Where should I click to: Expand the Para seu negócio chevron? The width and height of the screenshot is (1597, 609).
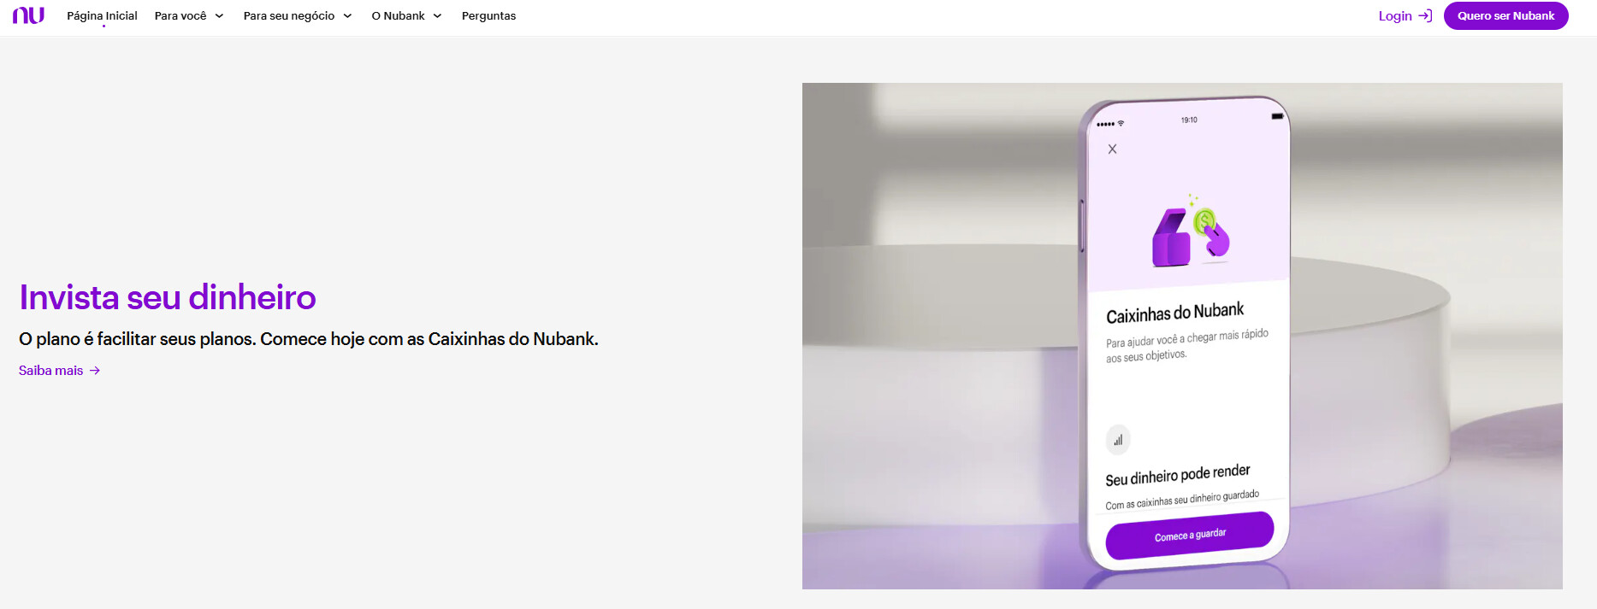pyautogui.click(x=347, y=16)
